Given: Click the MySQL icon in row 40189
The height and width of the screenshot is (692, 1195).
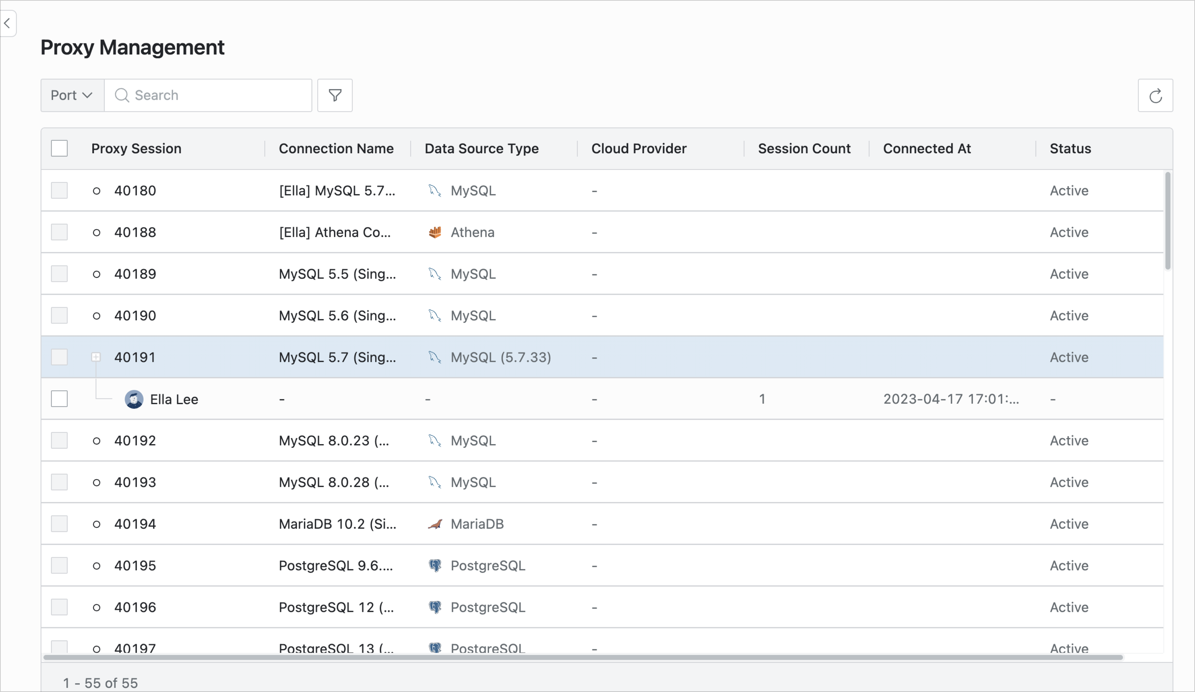Looking at the screenshot, I should click(435, 274).
